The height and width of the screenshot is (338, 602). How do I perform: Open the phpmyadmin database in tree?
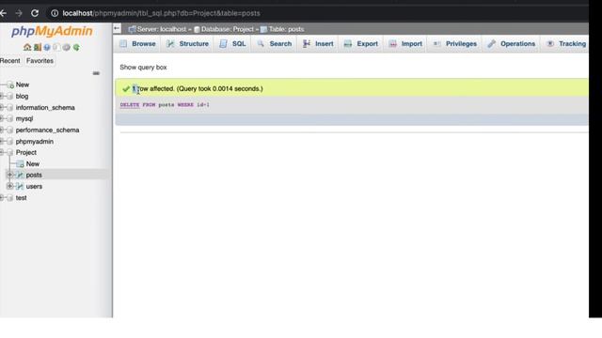pos(35,142)
